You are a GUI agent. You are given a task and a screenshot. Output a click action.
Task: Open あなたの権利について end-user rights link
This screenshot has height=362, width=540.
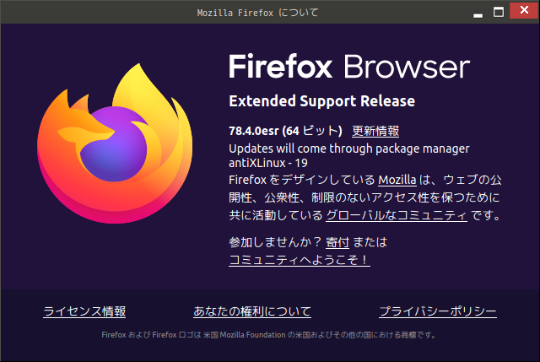pyautogui.click(x=252, y=311)
